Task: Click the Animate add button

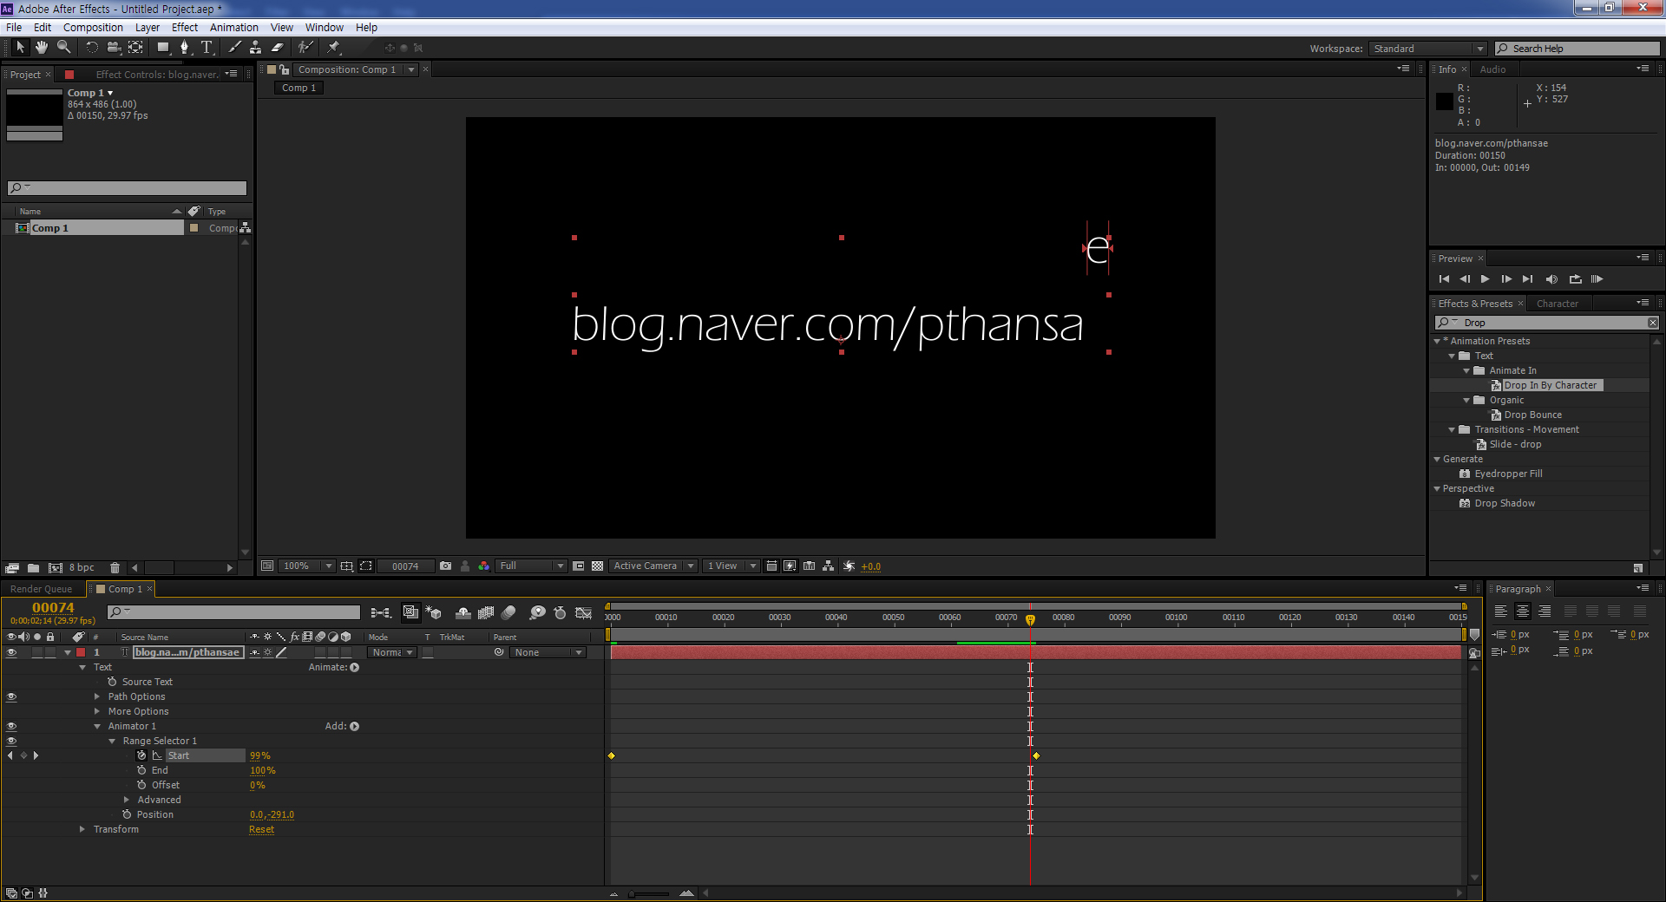Action: 354,667
